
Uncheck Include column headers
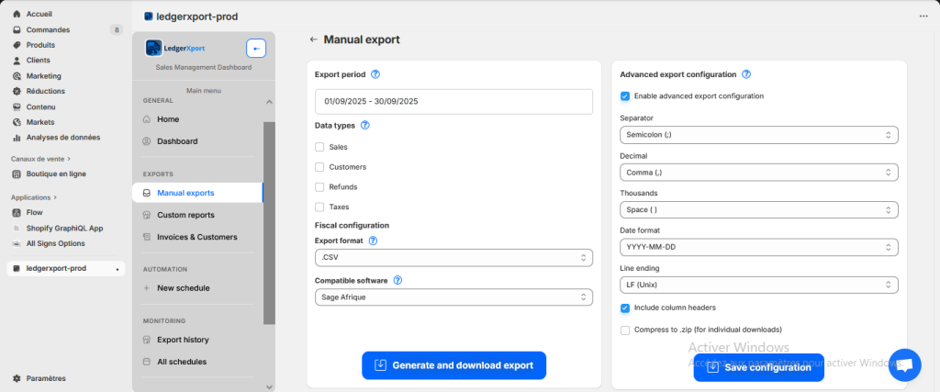pyautogui.click(x=625, y=308)
